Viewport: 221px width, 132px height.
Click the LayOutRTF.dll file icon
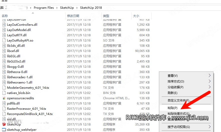(x=4, y=35)
